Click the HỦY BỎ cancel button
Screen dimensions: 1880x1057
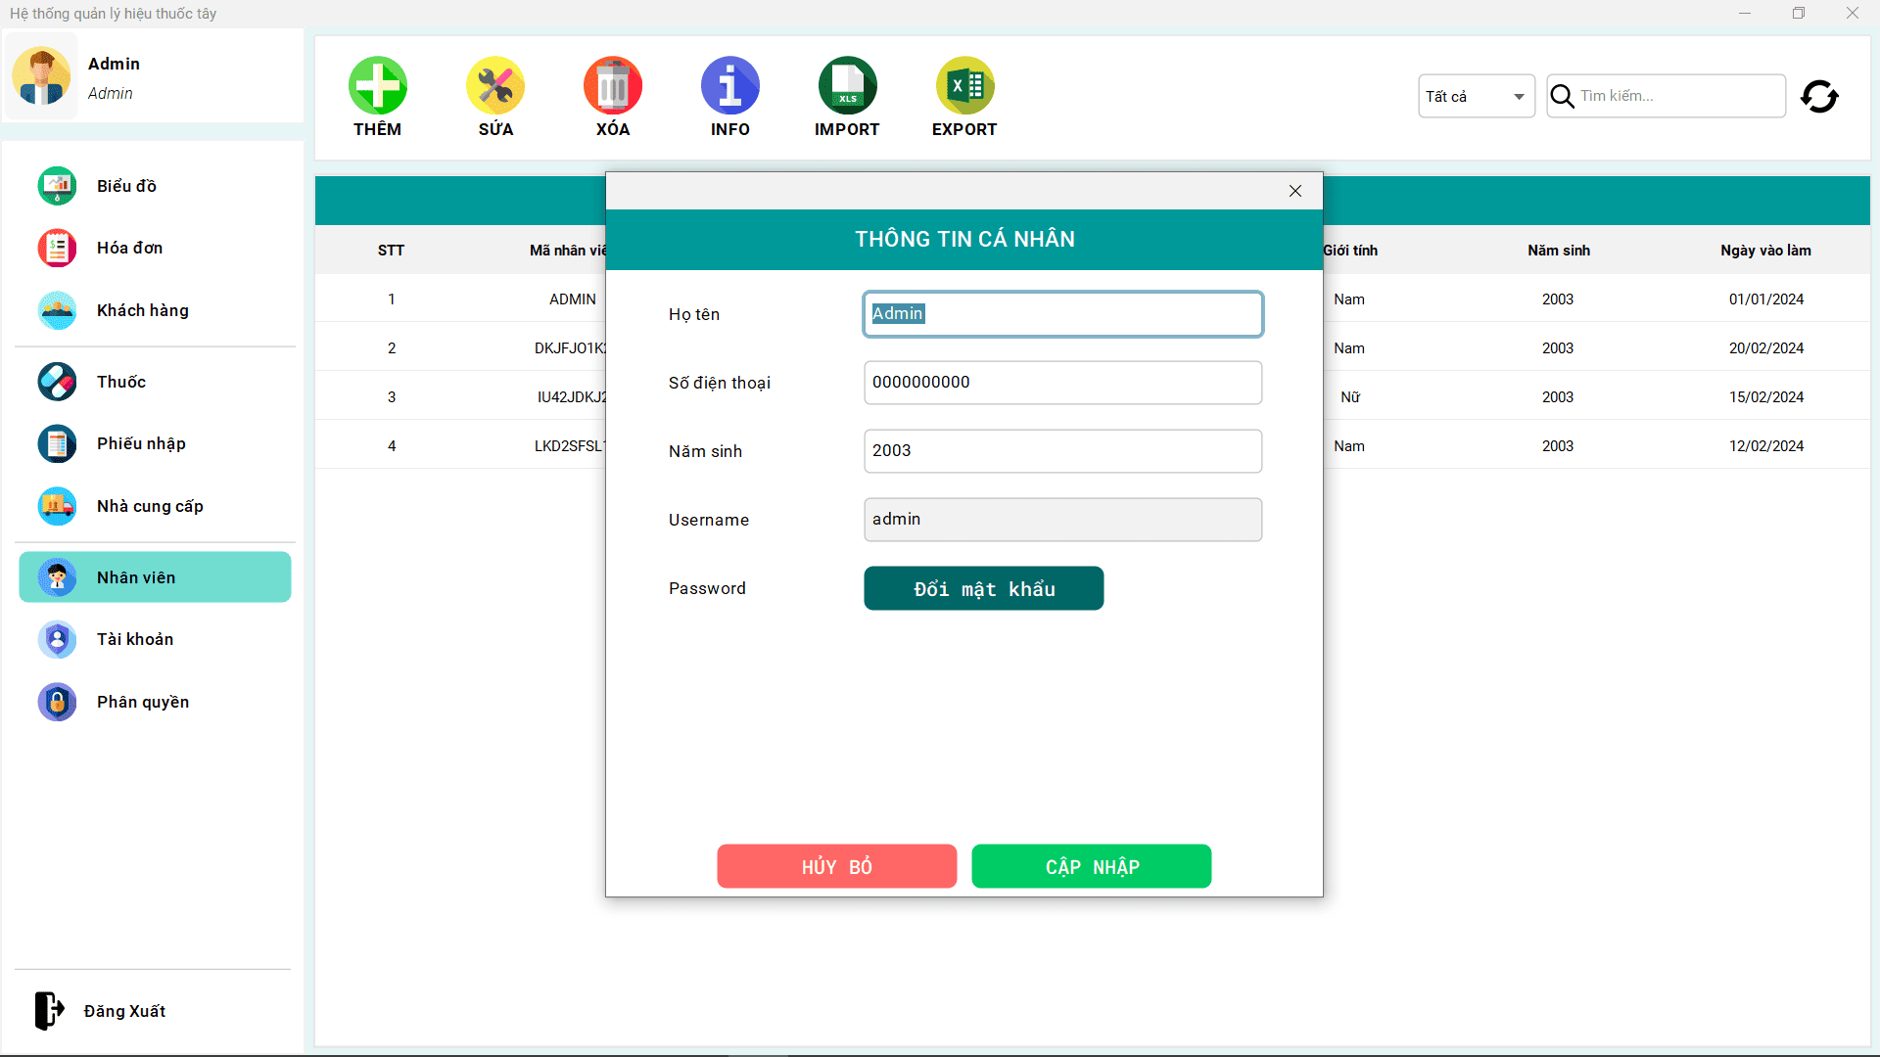pos(836,866)
